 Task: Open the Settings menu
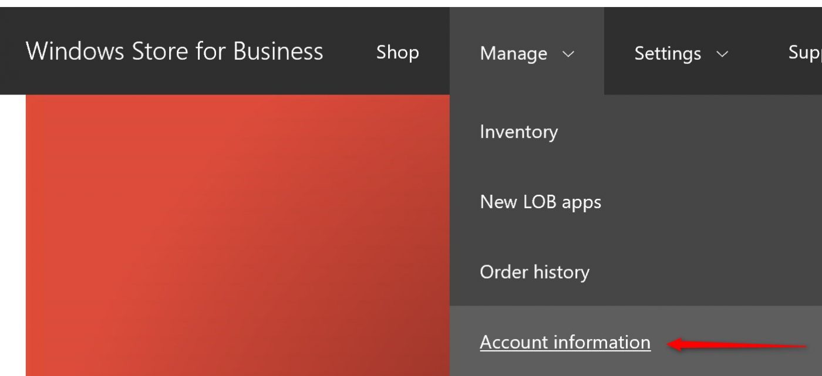(x=667, y=53)
